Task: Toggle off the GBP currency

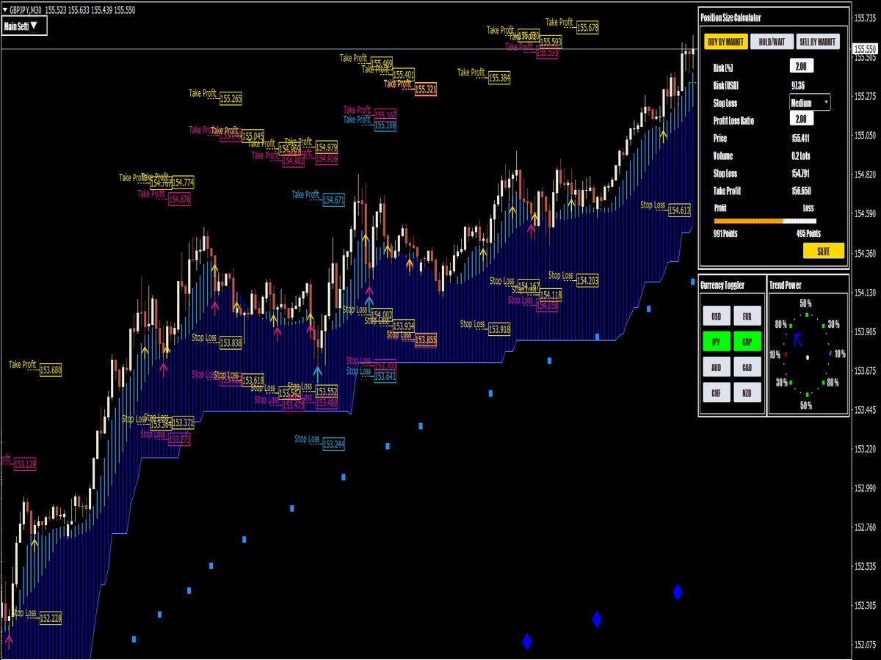Action: click(746, 341)
